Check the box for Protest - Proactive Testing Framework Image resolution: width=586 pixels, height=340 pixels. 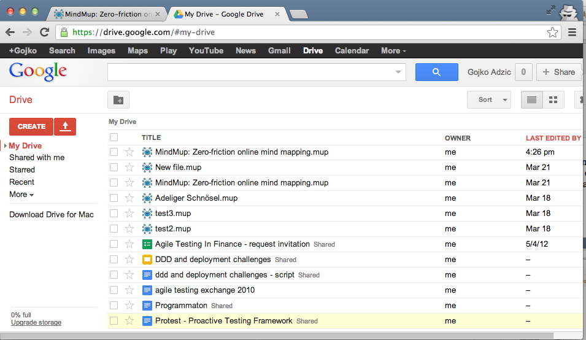pos(114,320)
